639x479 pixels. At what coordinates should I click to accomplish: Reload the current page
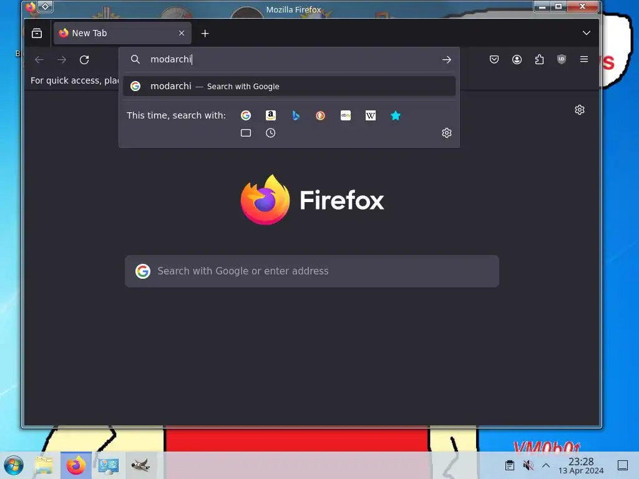(84, 60)
